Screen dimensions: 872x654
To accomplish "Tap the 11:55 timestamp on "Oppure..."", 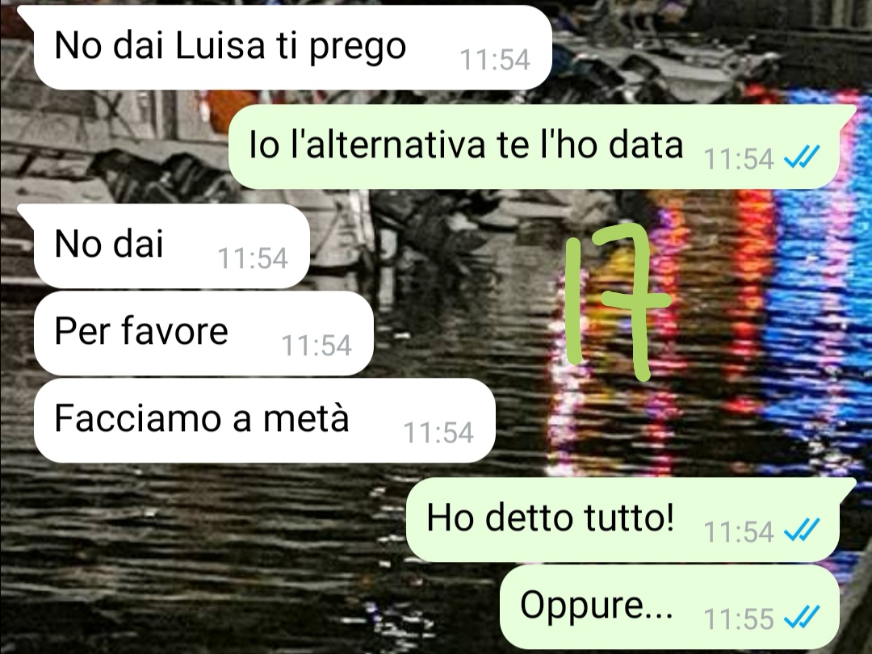I will [739, 618].
